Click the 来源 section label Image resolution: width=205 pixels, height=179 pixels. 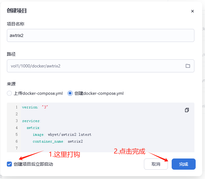click(11, 84)
